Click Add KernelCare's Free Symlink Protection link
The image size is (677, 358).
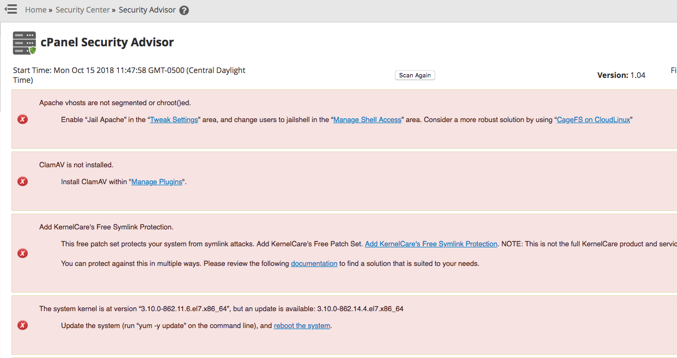(431, 244)
